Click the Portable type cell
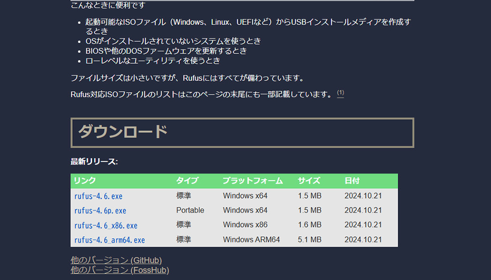This screenshot has height=280, width=491. 190,210
